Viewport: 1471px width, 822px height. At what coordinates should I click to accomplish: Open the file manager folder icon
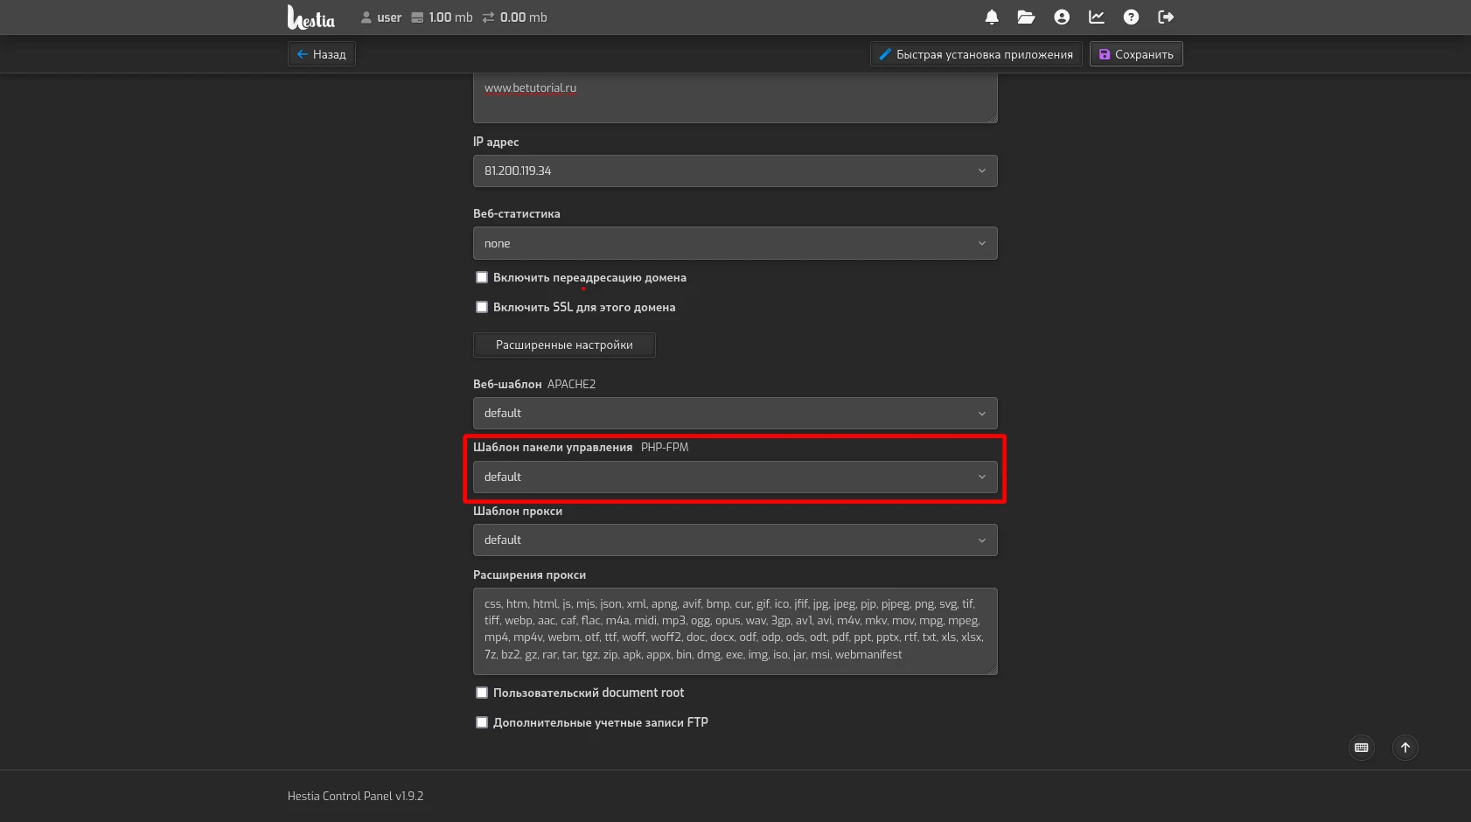(1026, 17)
